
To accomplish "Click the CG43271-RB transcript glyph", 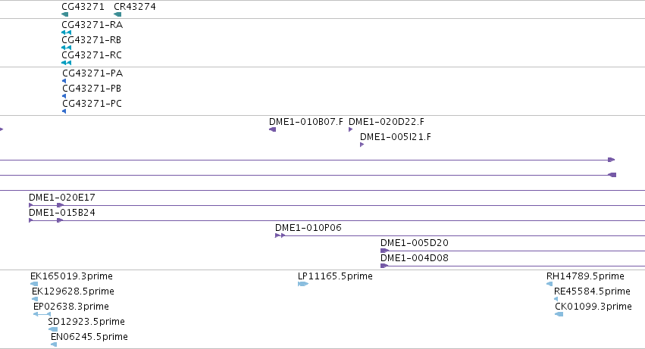I will pos(66,48).
